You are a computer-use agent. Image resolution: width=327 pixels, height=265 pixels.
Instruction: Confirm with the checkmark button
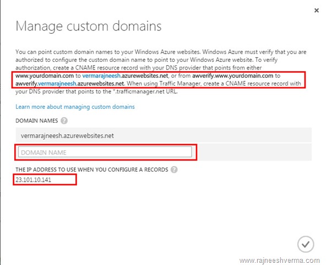coord(306,244)
